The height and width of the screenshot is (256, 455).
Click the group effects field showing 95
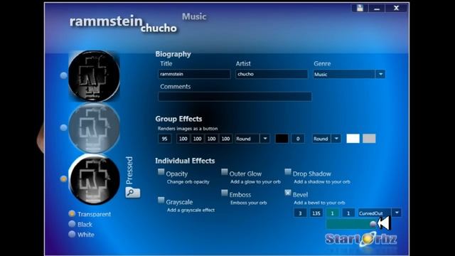coord(164,139)
